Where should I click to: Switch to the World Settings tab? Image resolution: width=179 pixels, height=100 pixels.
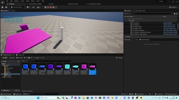point(144,40)
